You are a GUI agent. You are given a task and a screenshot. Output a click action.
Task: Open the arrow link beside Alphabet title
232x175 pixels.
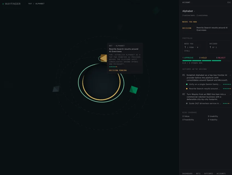click(x=195, y=11)
